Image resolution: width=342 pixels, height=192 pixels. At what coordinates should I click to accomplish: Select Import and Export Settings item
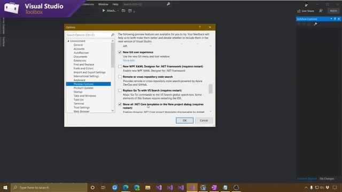click(89, 73)
